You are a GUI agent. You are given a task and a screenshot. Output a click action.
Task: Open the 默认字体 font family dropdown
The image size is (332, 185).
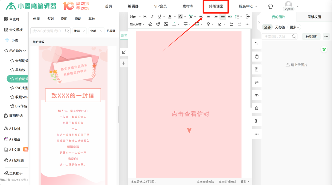click(x=137, y=24)
